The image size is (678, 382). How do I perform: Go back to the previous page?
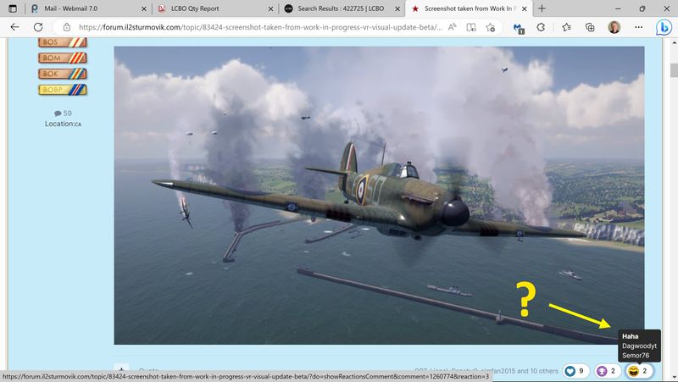(14, 27)
